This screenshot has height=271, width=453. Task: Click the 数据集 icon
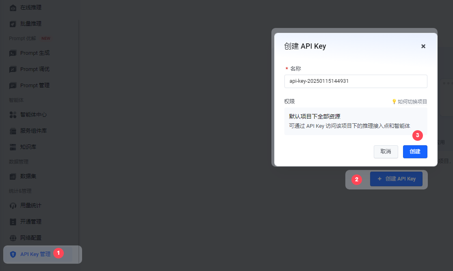pyautogui.click(x=13, y=176)
